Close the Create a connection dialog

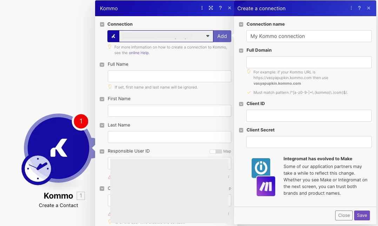tap(369, 8)
